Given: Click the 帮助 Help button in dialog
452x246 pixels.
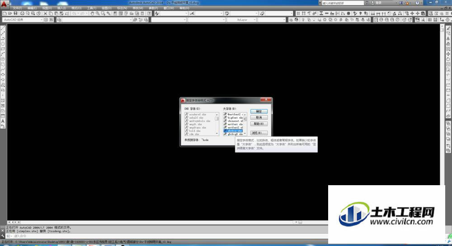Looking at the screenshot, I should [259, 124].
